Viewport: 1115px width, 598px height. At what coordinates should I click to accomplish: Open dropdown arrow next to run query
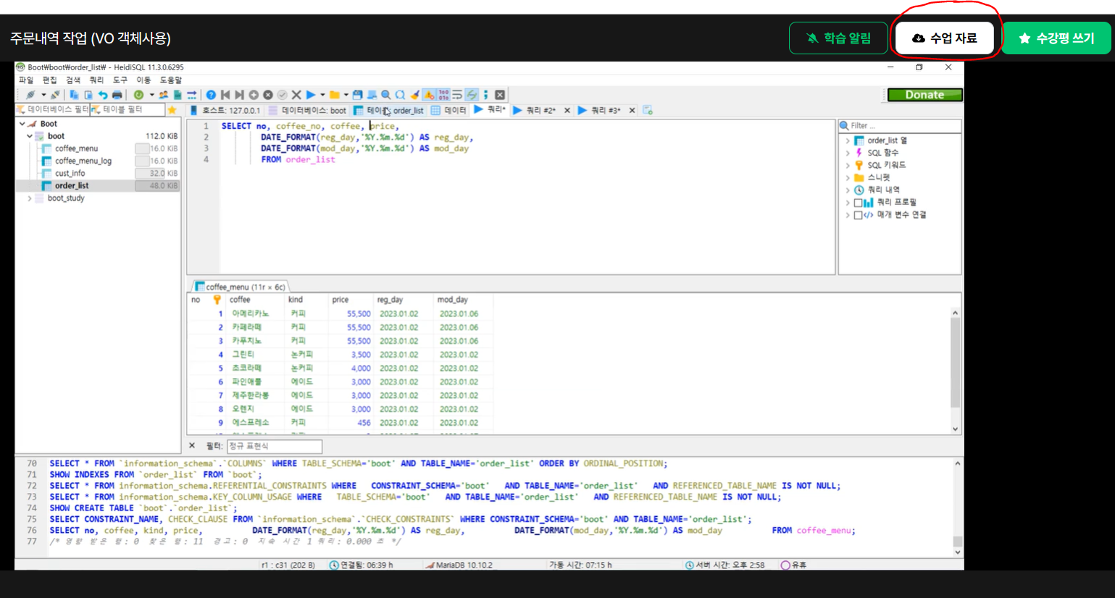[322, 95]
